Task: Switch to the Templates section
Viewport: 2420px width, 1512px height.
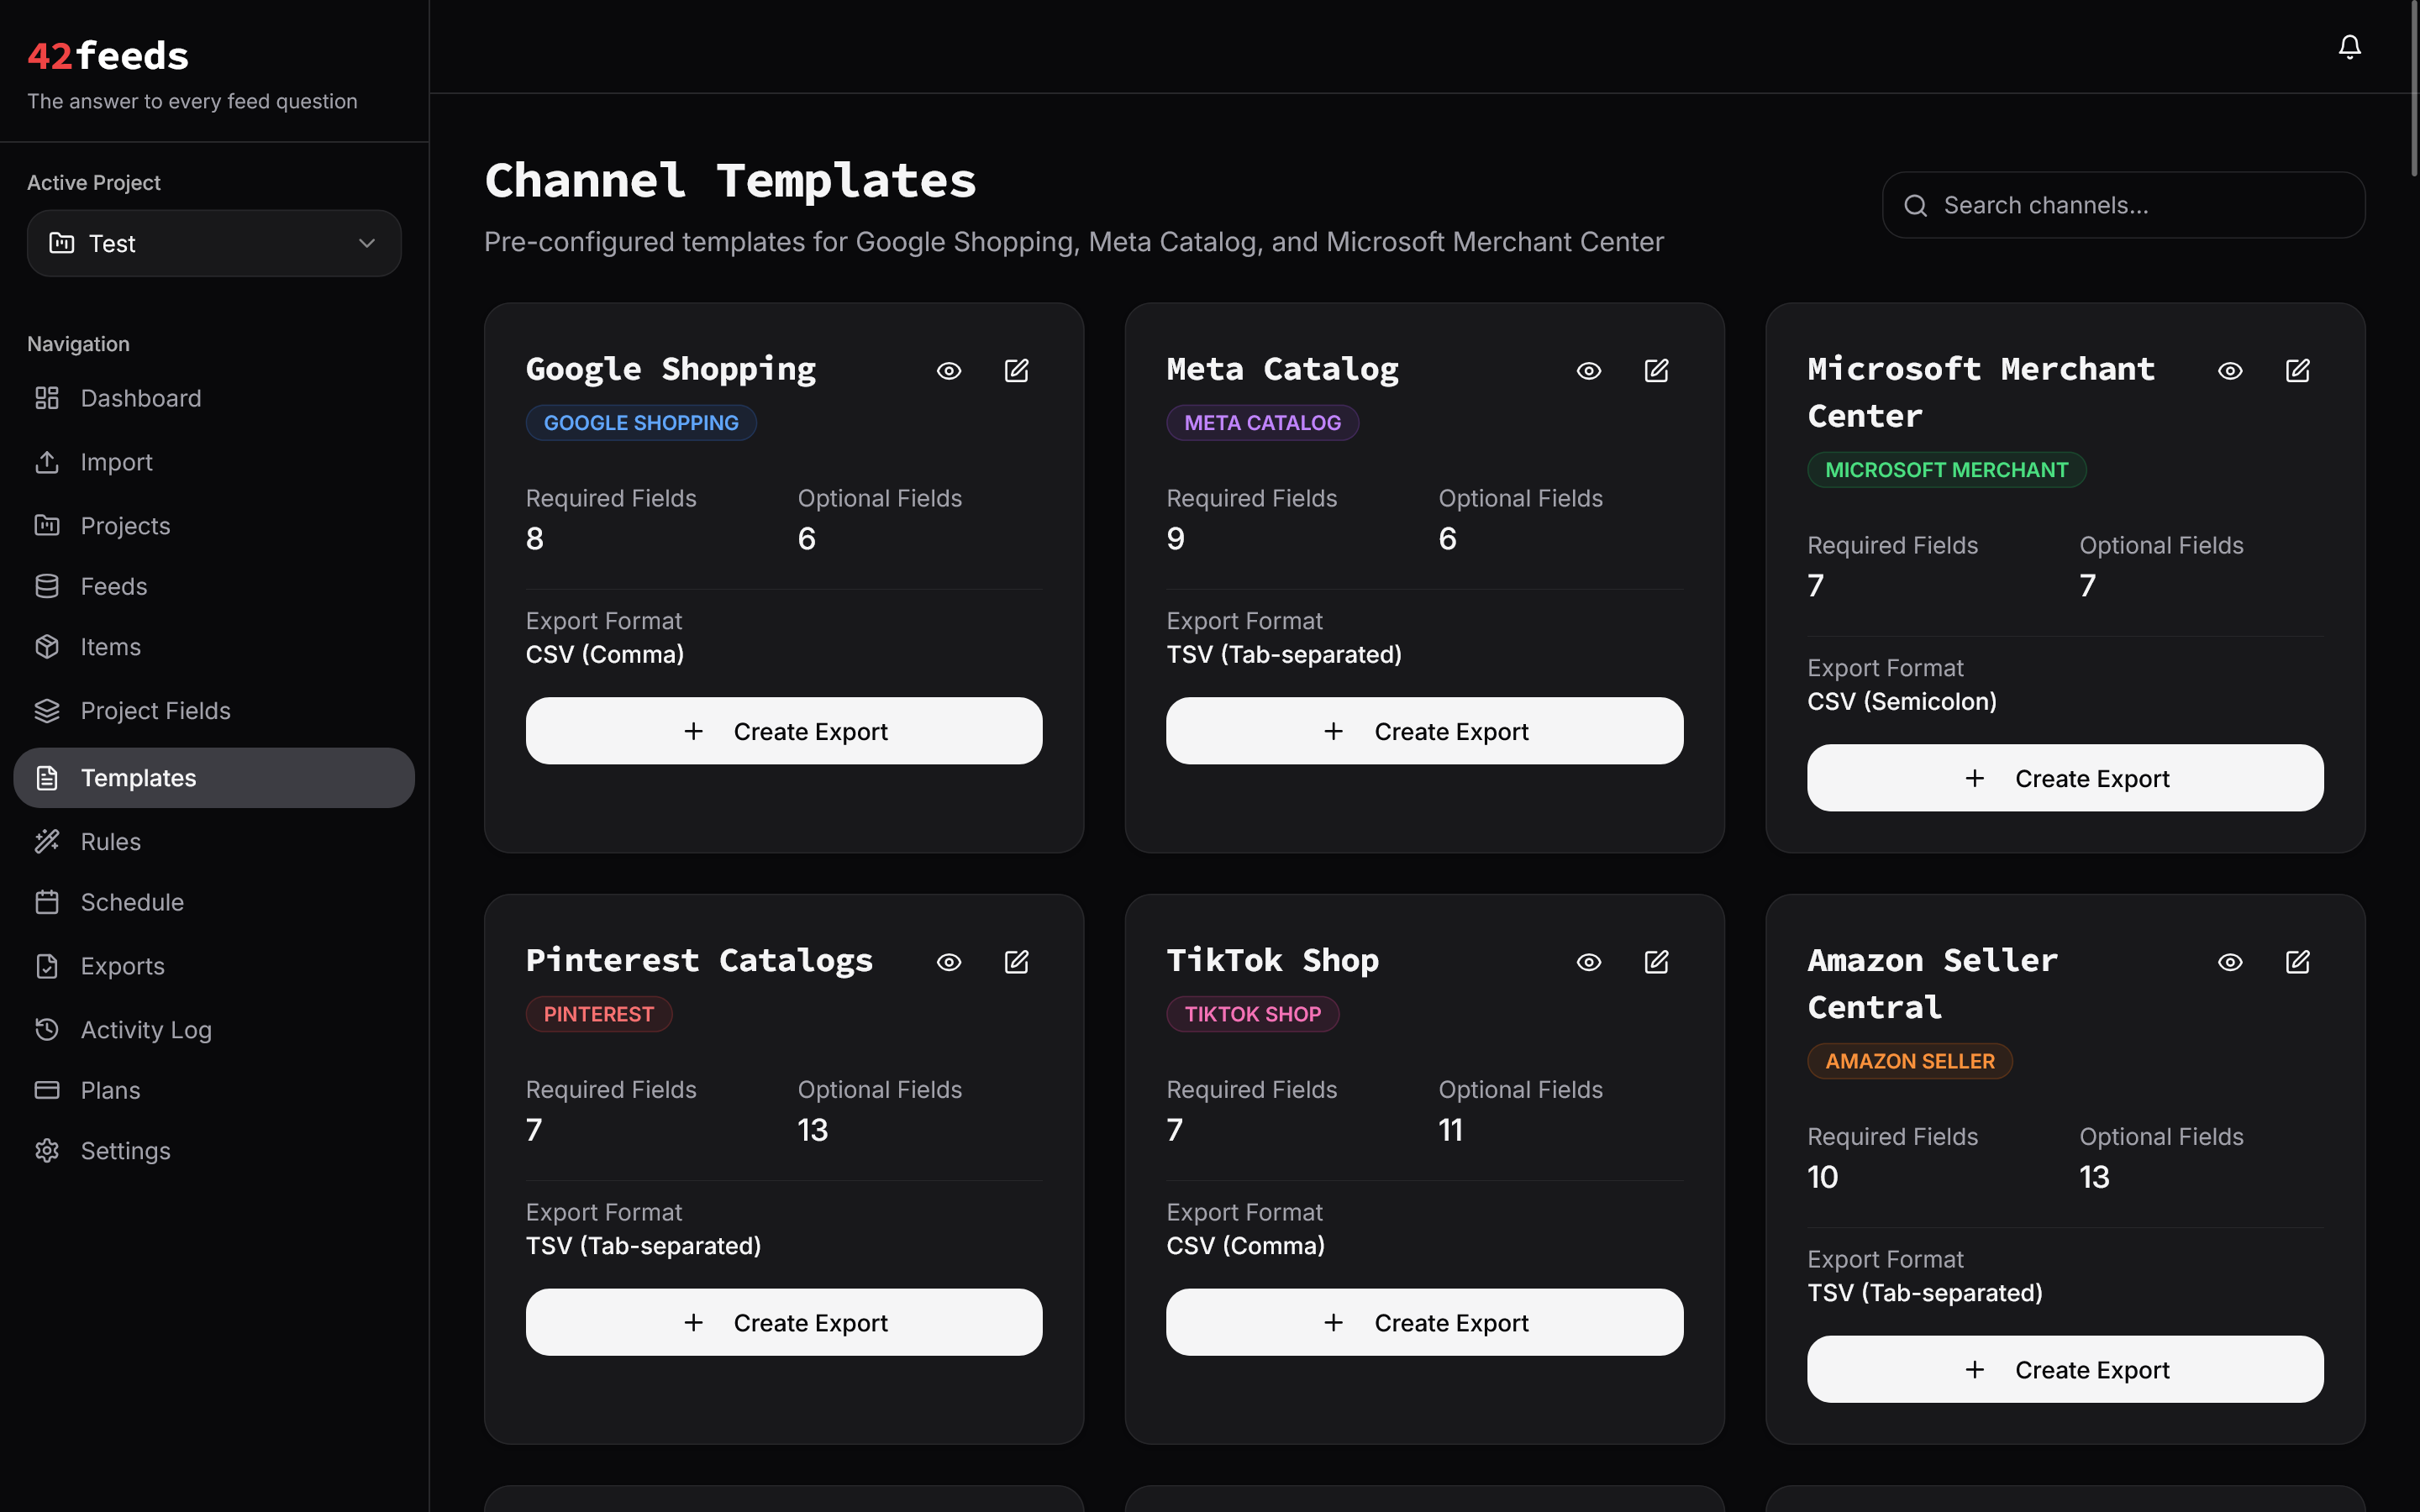Action: point(137,778)
